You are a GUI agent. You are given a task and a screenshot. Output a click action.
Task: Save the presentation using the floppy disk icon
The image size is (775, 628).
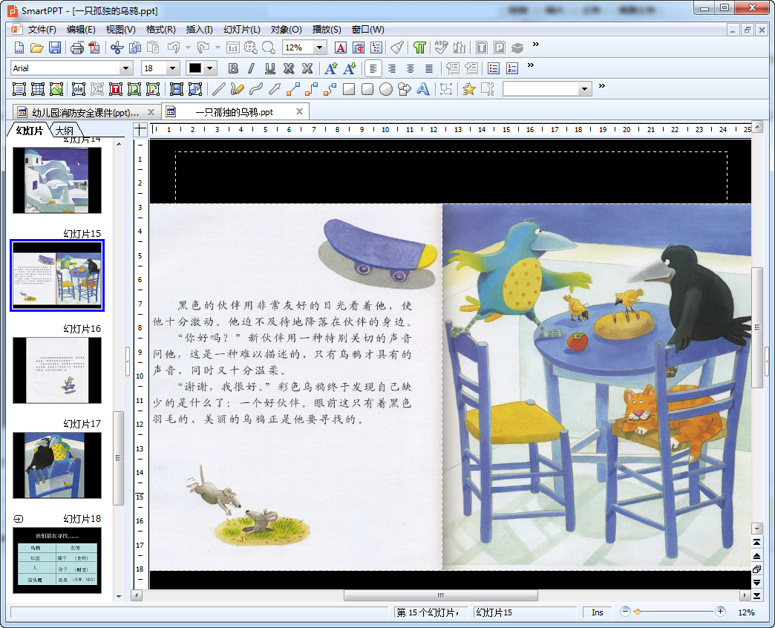click(55, 48)
